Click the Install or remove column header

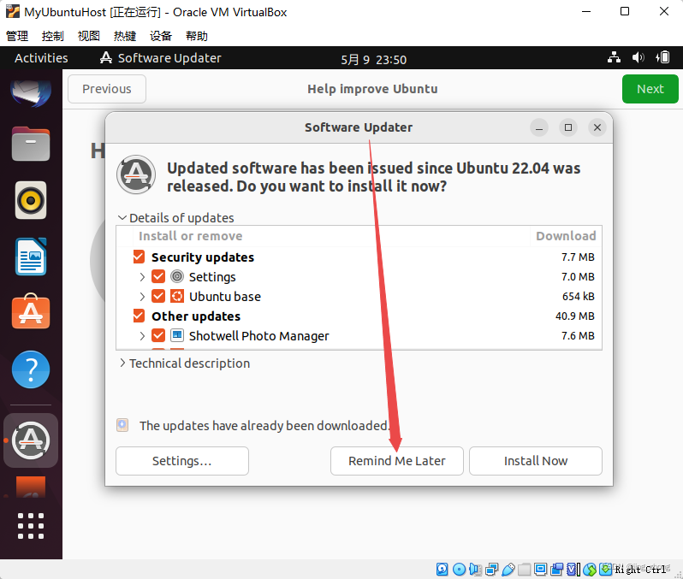pyautogui.click(x=190, y=236)
